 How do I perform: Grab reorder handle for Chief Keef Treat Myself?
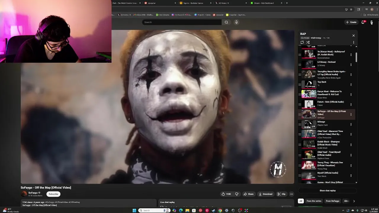(299, 155)
